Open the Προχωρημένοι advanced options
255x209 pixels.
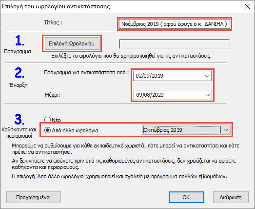34,197
